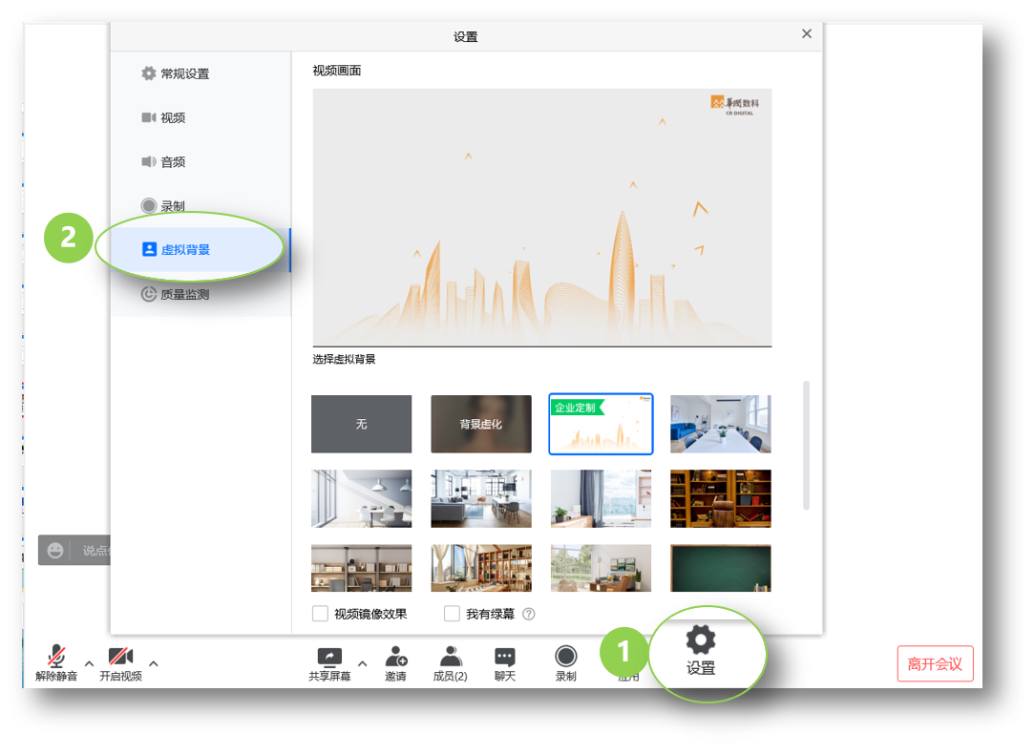The width and height of the screenshot is (1035, 755).
Task: Open Share Screen from the toolbar
Action: [x=329, y=657]
